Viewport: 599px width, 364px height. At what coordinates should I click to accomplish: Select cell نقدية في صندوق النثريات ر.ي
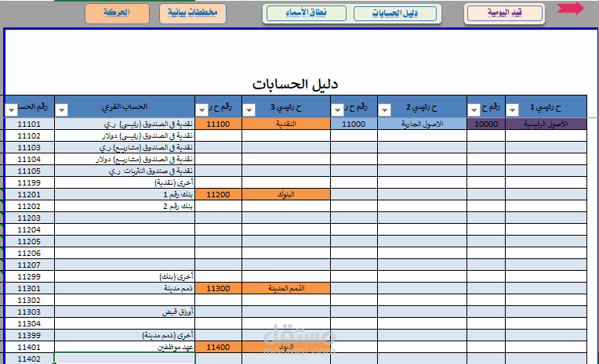click(x=125, y=171)
